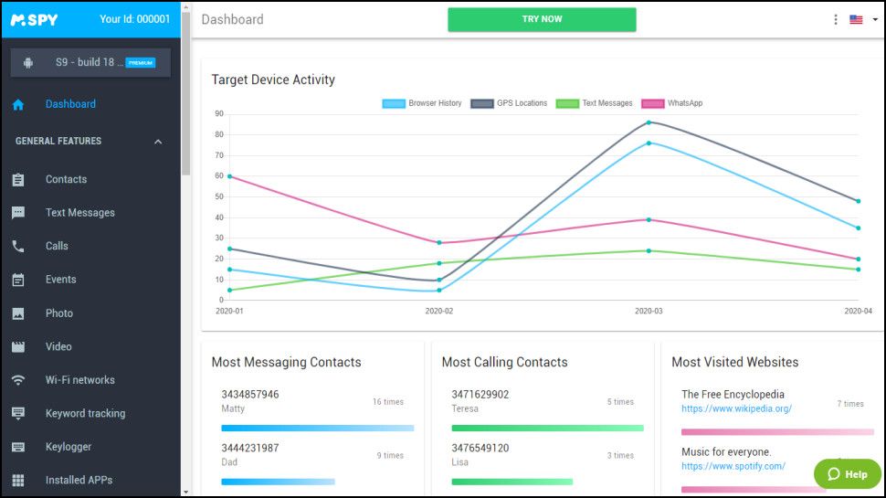Open the Help chat button
886x498 pixels.
(848, 474)
